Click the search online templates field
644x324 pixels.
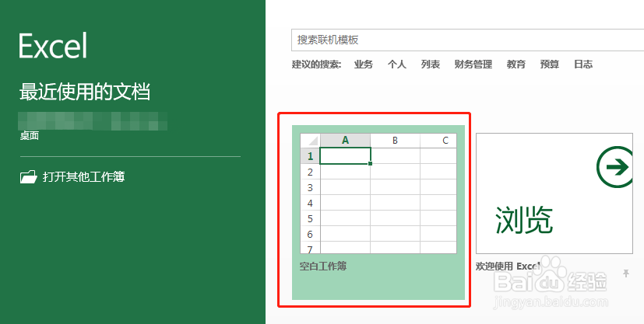point(467,40)
